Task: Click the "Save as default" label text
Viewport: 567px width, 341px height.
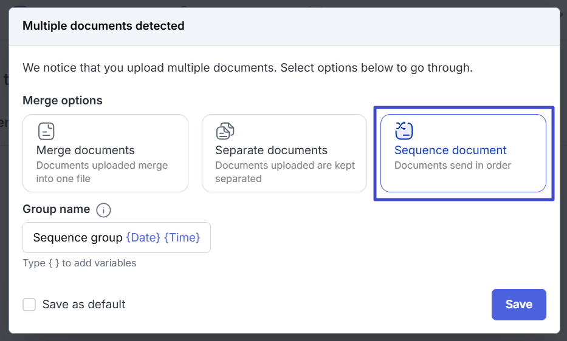Action: pos(83,305)
